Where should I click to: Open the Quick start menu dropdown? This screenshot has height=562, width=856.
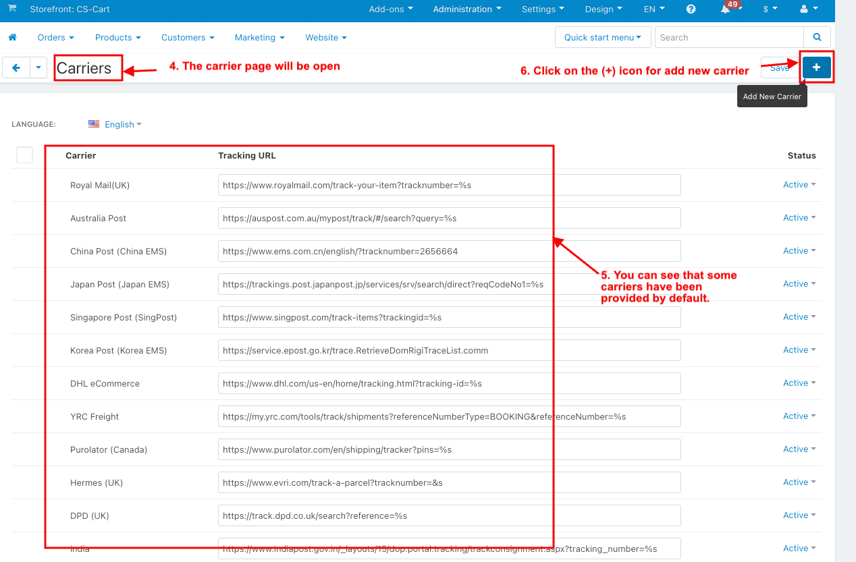pyautogui.click(x=603, y=37)
